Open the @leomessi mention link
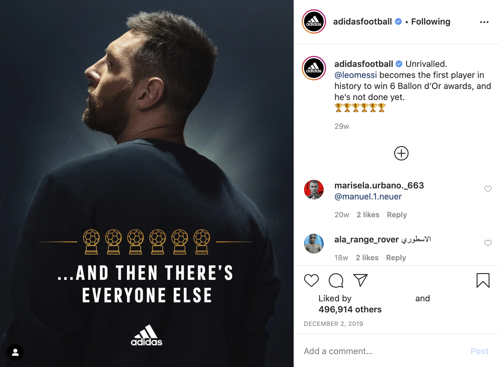The width and height of the screenshot is (499, 367). tap(356, 75)
